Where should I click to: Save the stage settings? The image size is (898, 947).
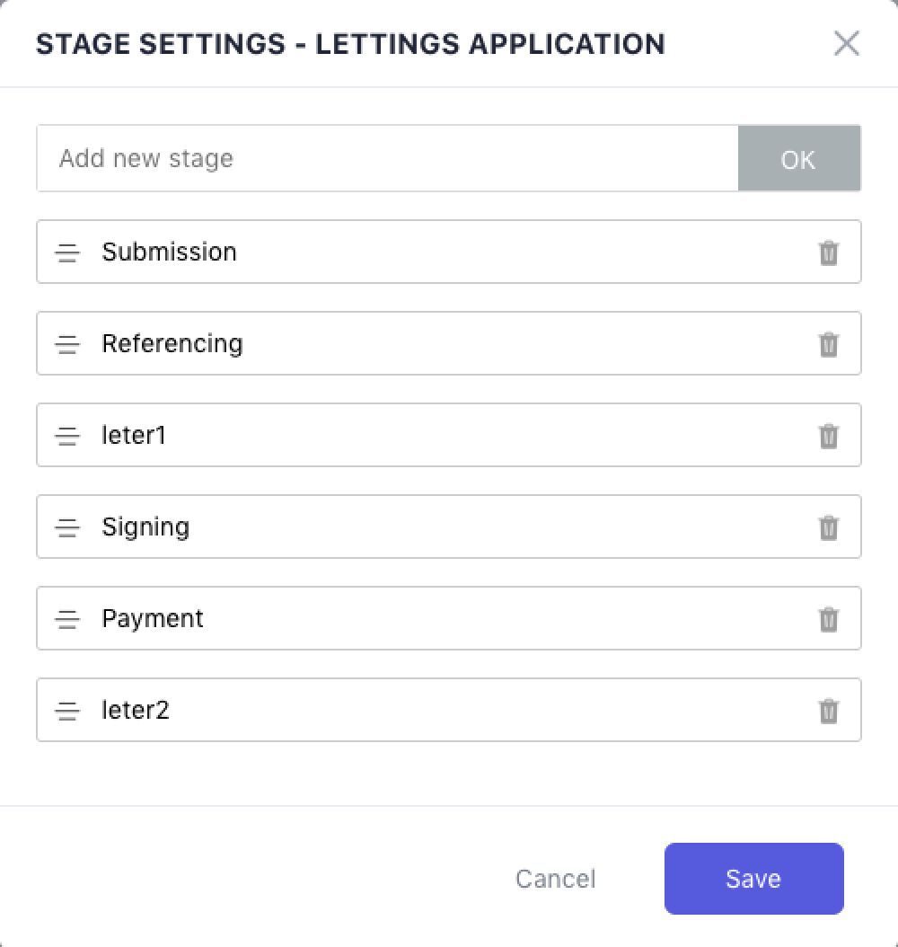pos(753,879)
